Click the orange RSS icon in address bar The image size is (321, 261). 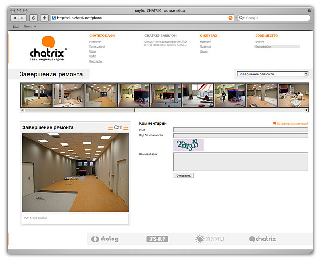(230, 18)
